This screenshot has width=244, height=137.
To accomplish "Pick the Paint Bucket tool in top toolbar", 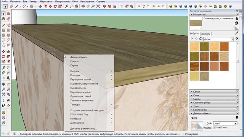I will (x=76, y=6).
